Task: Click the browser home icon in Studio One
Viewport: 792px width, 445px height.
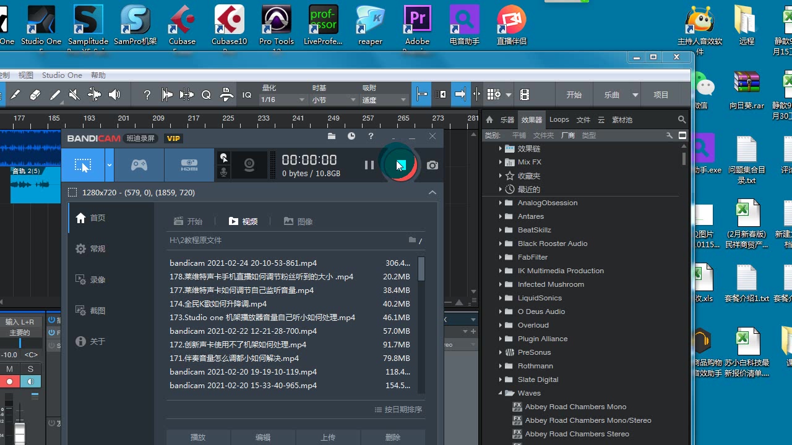Action: (489, 120)
